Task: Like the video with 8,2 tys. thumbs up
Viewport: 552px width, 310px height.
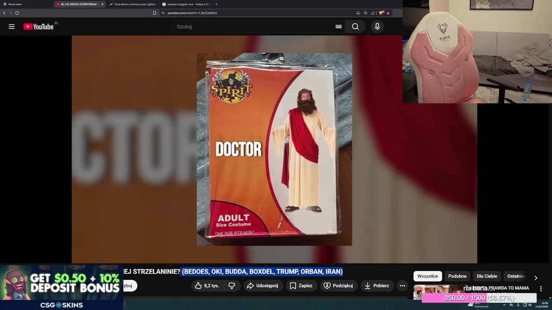Action: [207, 285]
